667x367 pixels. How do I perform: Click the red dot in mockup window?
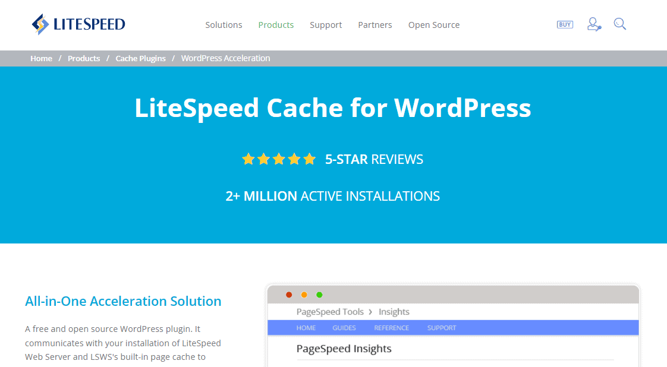click(x=289, y=295)
